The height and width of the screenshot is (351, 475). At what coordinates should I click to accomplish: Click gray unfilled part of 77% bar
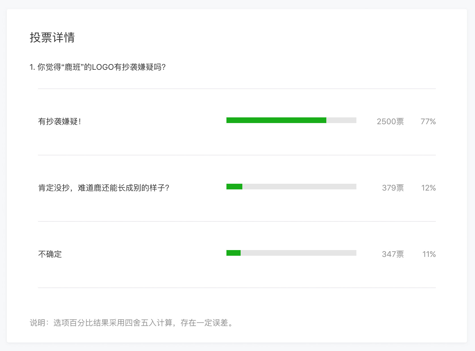pyautogui.click(x=341, y=120)
